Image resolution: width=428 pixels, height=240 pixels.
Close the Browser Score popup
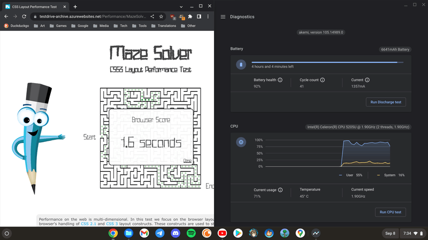187,161
